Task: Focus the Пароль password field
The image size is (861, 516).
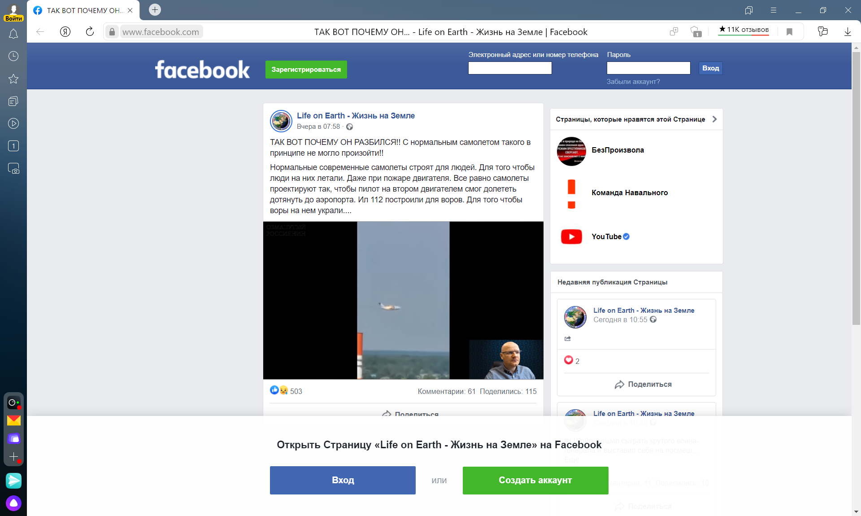Action: (648, 68)
